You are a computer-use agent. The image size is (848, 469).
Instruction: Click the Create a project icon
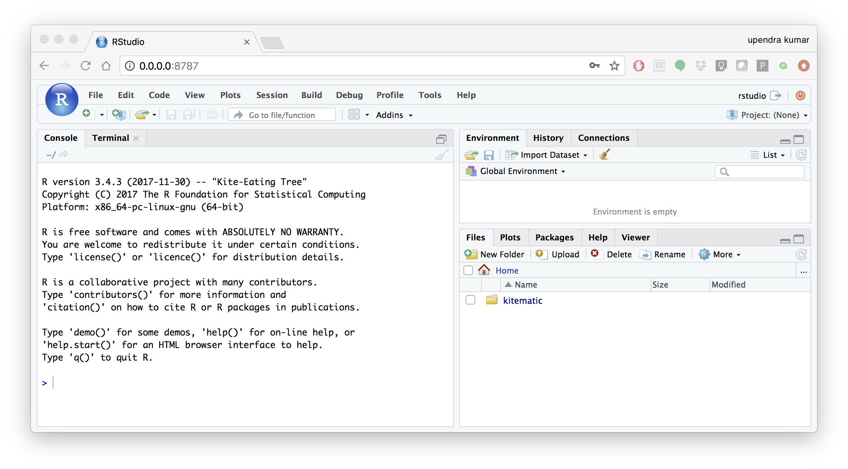pyautogui.click(x=119, y=115)
